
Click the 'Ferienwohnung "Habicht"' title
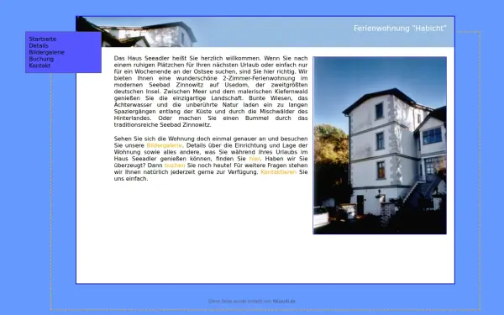(400, 29)
